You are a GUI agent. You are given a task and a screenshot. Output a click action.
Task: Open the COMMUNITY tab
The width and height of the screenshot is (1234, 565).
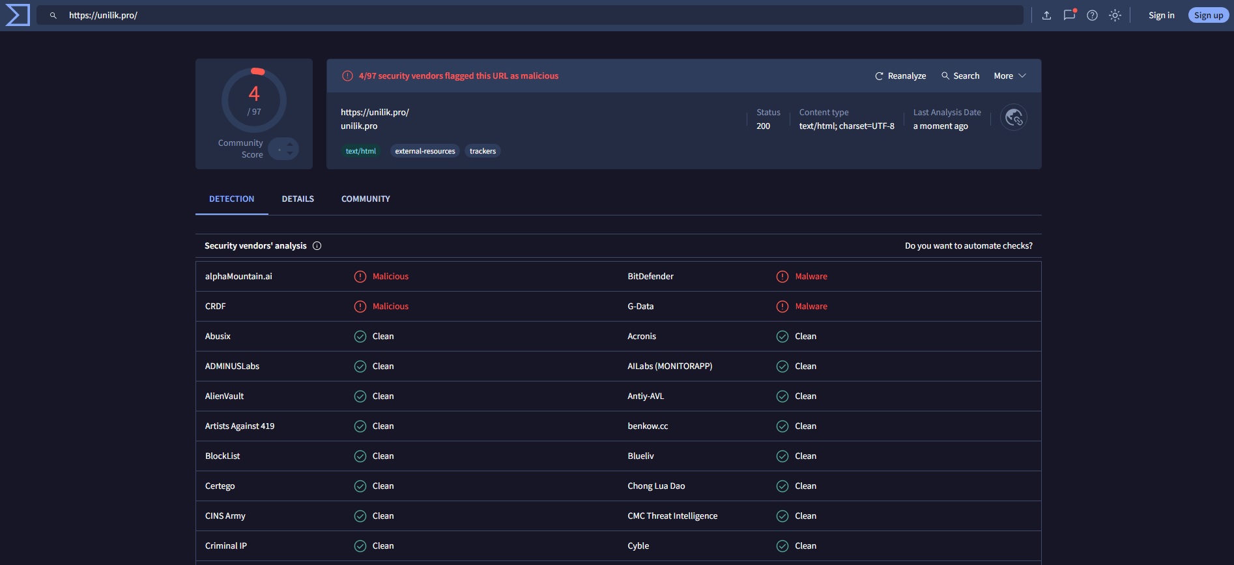[366, 199]
